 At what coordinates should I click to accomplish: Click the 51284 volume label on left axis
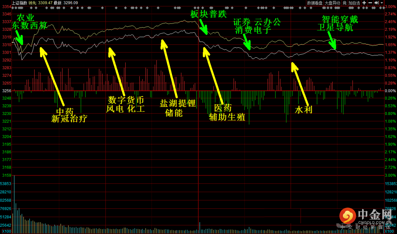(6, 217)
